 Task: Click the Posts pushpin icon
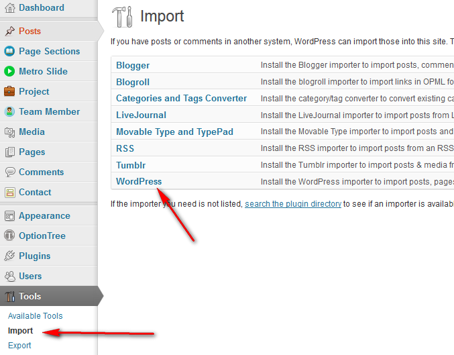click(x=9, y=31)
